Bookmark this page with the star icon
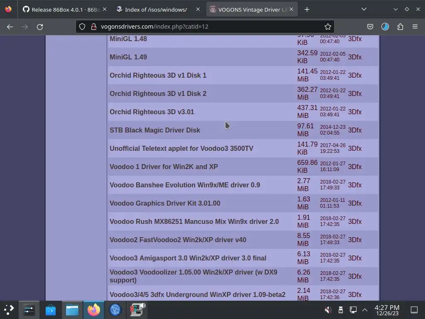 point(328,27)
